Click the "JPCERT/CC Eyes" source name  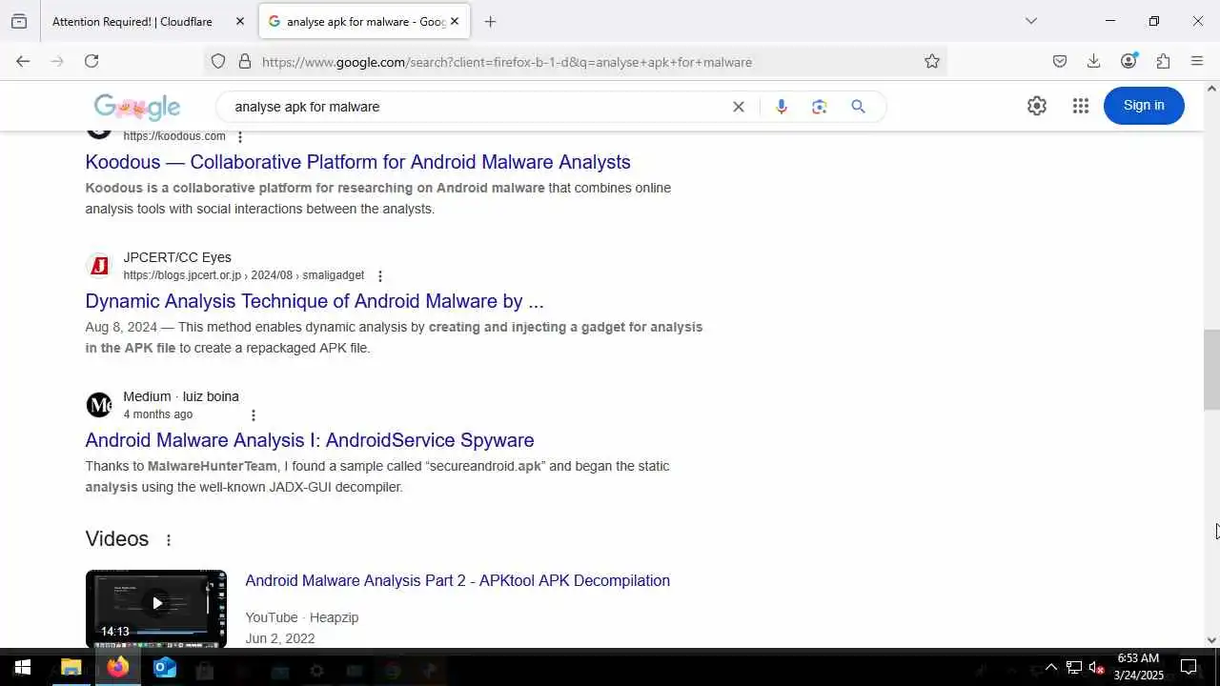(x=177, y=257)
